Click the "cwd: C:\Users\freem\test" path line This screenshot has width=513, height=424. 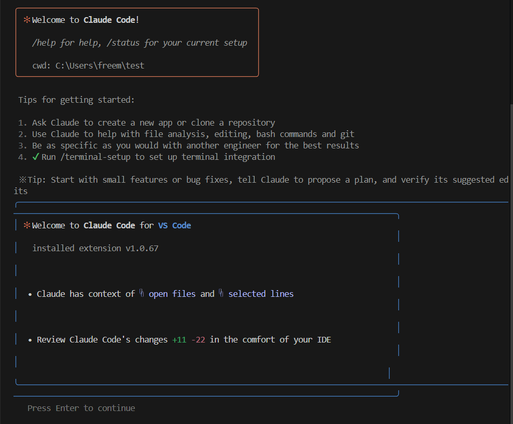coord(88,66)
